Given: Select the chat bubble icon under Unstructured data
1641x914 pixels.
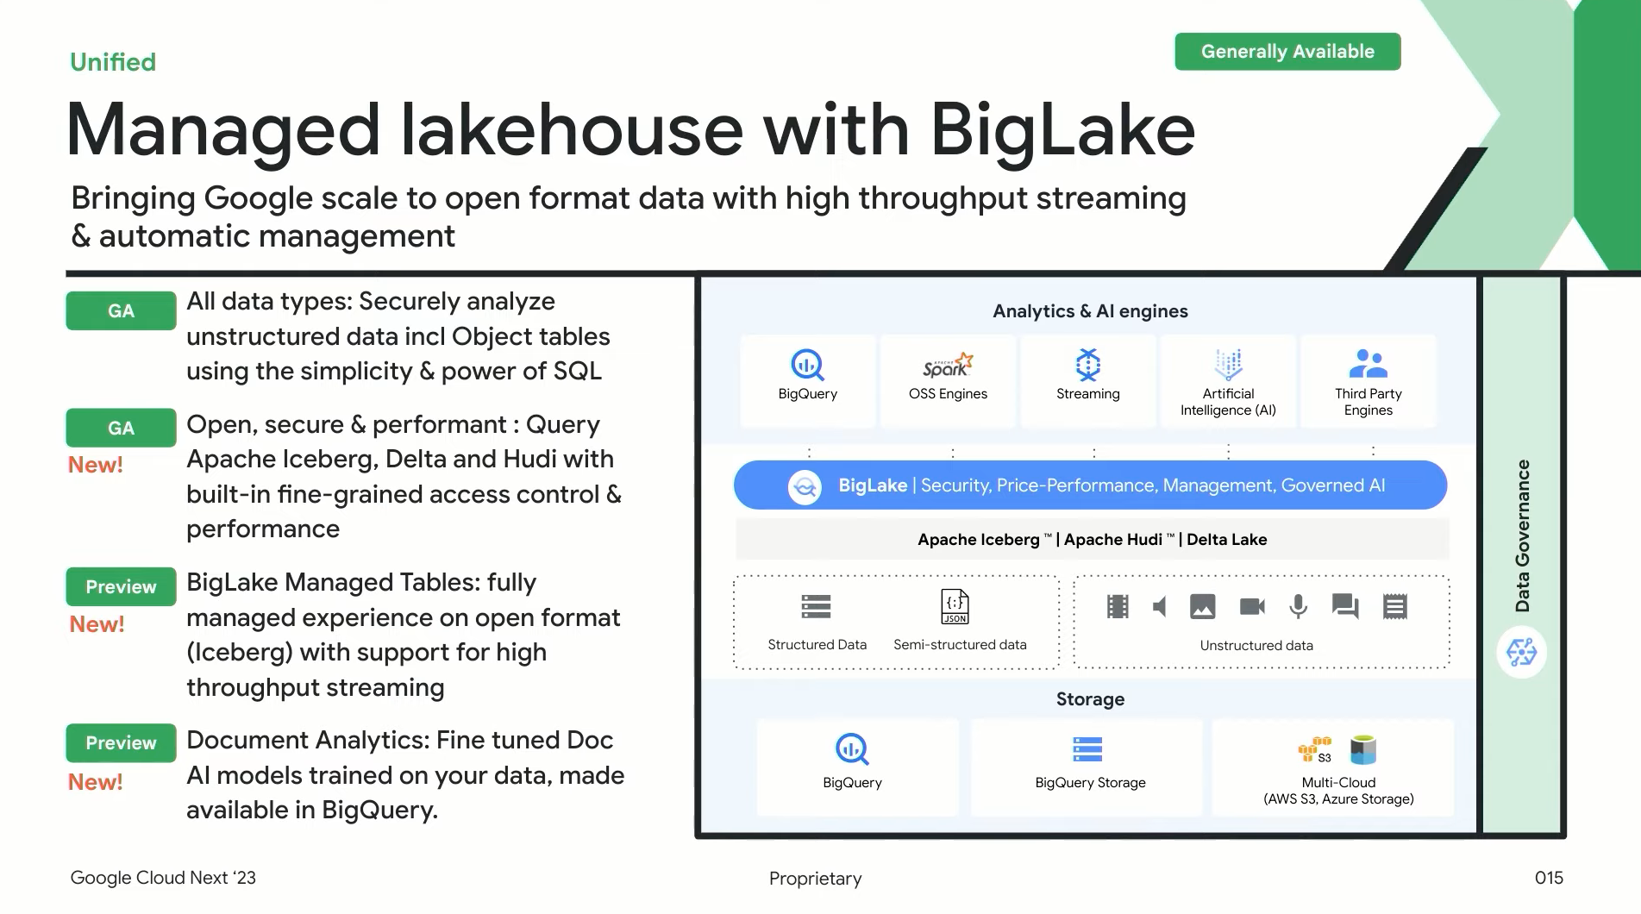Looking at the screenshot, I should 1345,607.
